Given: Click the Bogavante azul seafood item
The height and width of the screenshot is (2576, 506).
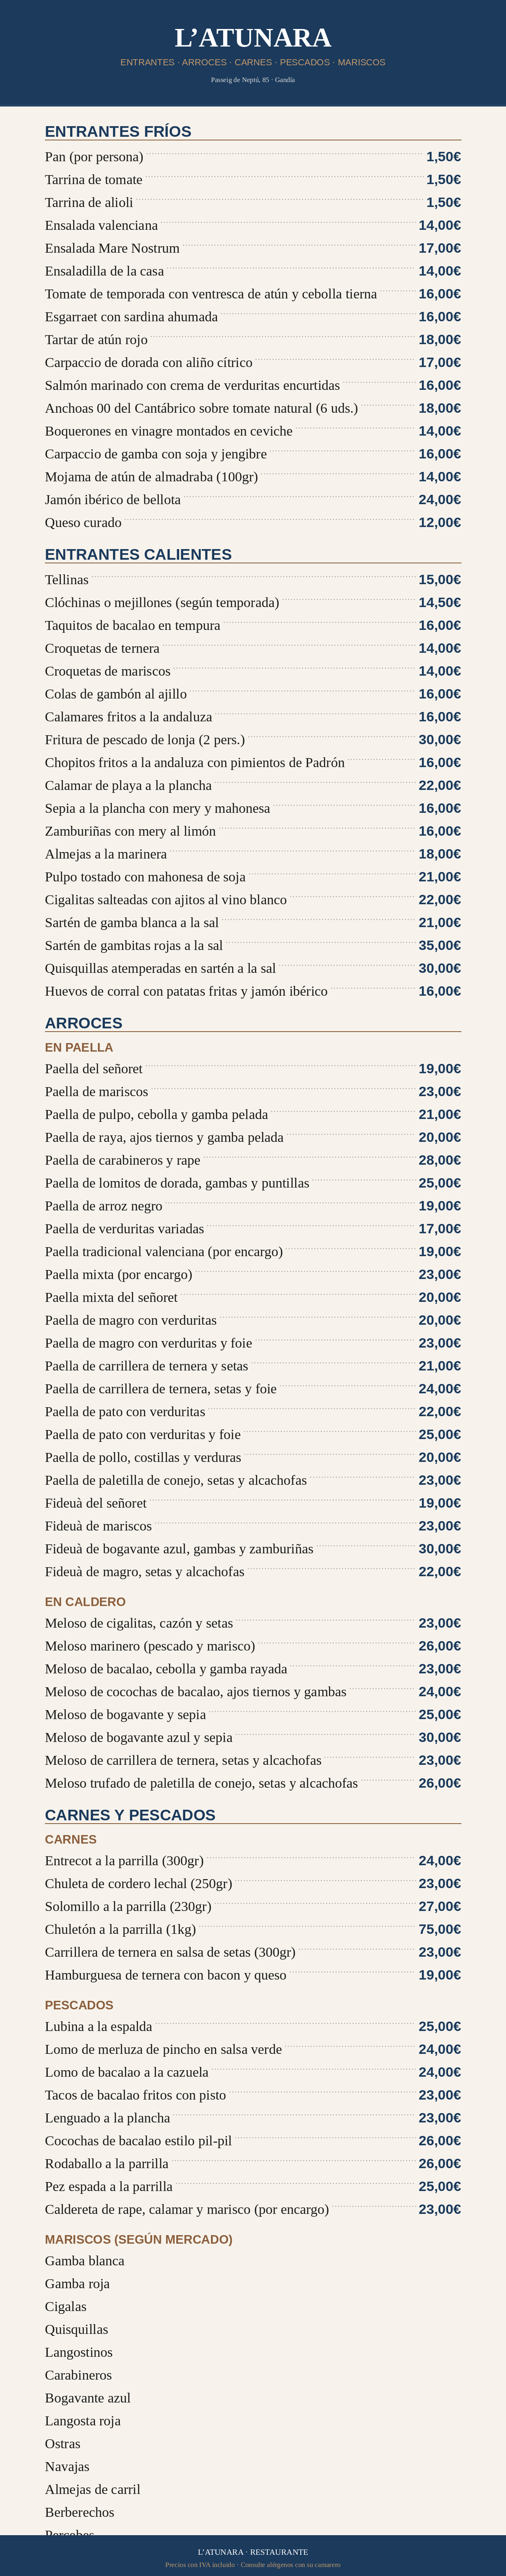Looking at the screenshot, I should (88, 2398).
